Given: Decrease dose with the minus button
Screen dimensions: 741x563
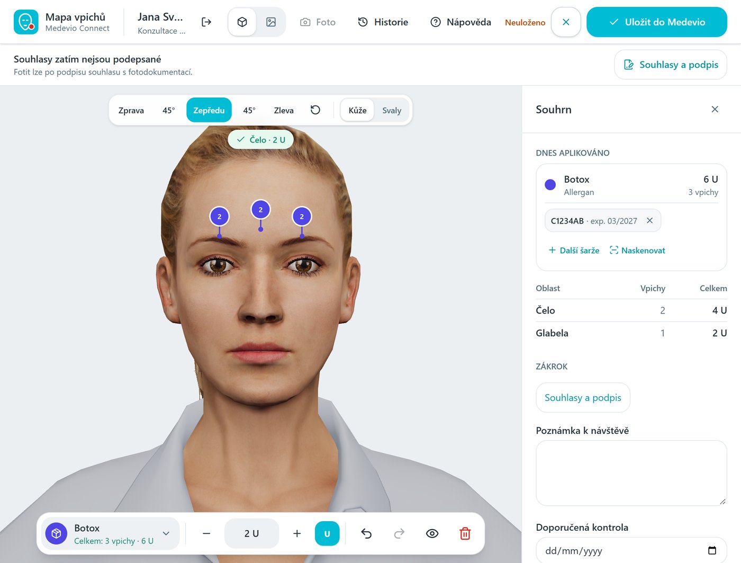Looking at the screenshot, I should 206,534.
